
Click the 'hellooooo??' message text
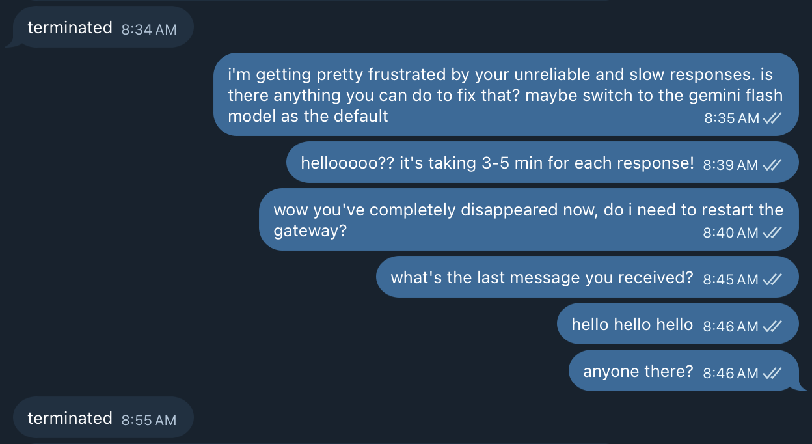[497, 163]
